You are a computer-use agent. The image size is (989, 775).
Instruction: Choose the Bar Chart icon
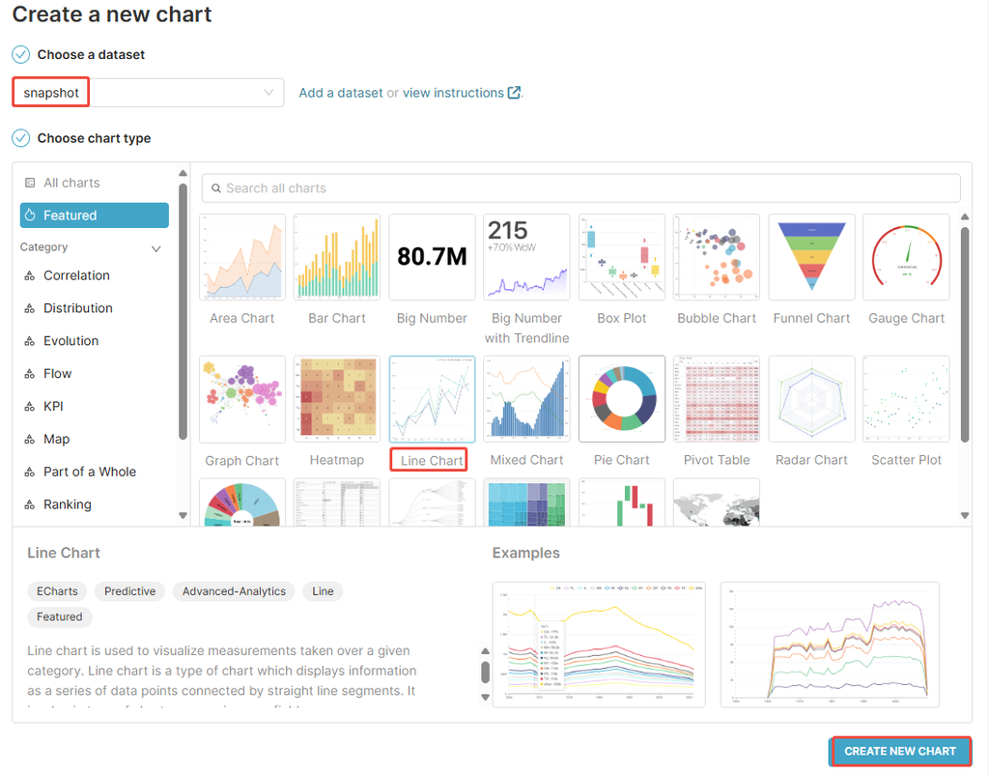point(336,257)
